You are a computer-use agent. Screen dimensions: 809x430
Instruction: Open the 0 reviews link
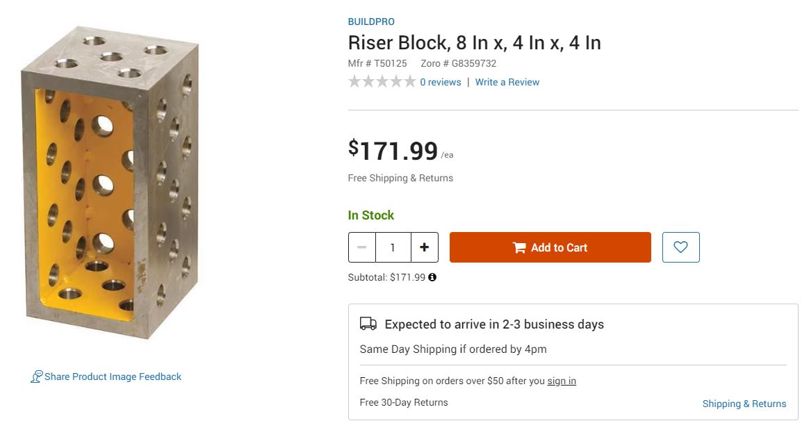[x=440, y=82]
